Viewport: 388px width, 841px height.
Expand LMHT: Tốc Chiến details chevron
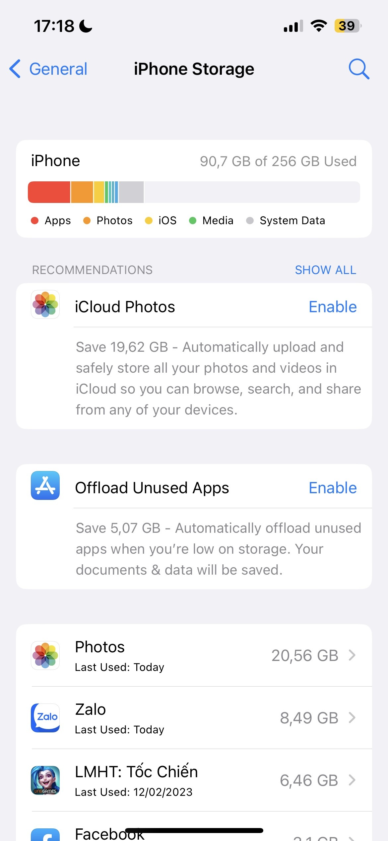coord(352,780)
